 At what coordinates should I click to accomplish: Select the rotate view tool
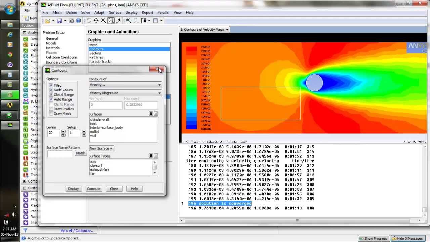point(89,21)
